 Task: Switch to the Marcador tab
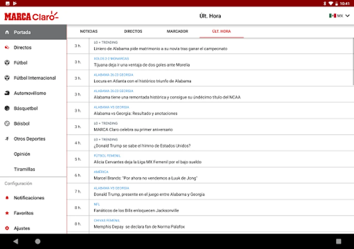coord(177,31)
